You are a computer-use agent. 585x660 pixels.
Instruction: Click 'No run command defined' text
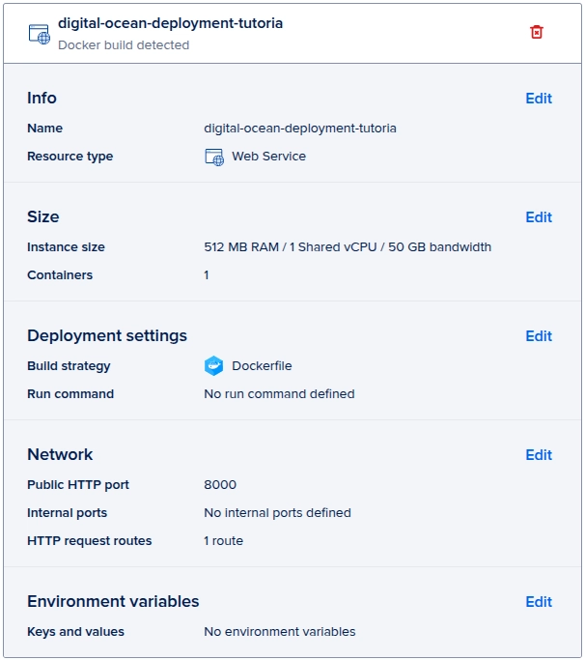tap(279, 394)
